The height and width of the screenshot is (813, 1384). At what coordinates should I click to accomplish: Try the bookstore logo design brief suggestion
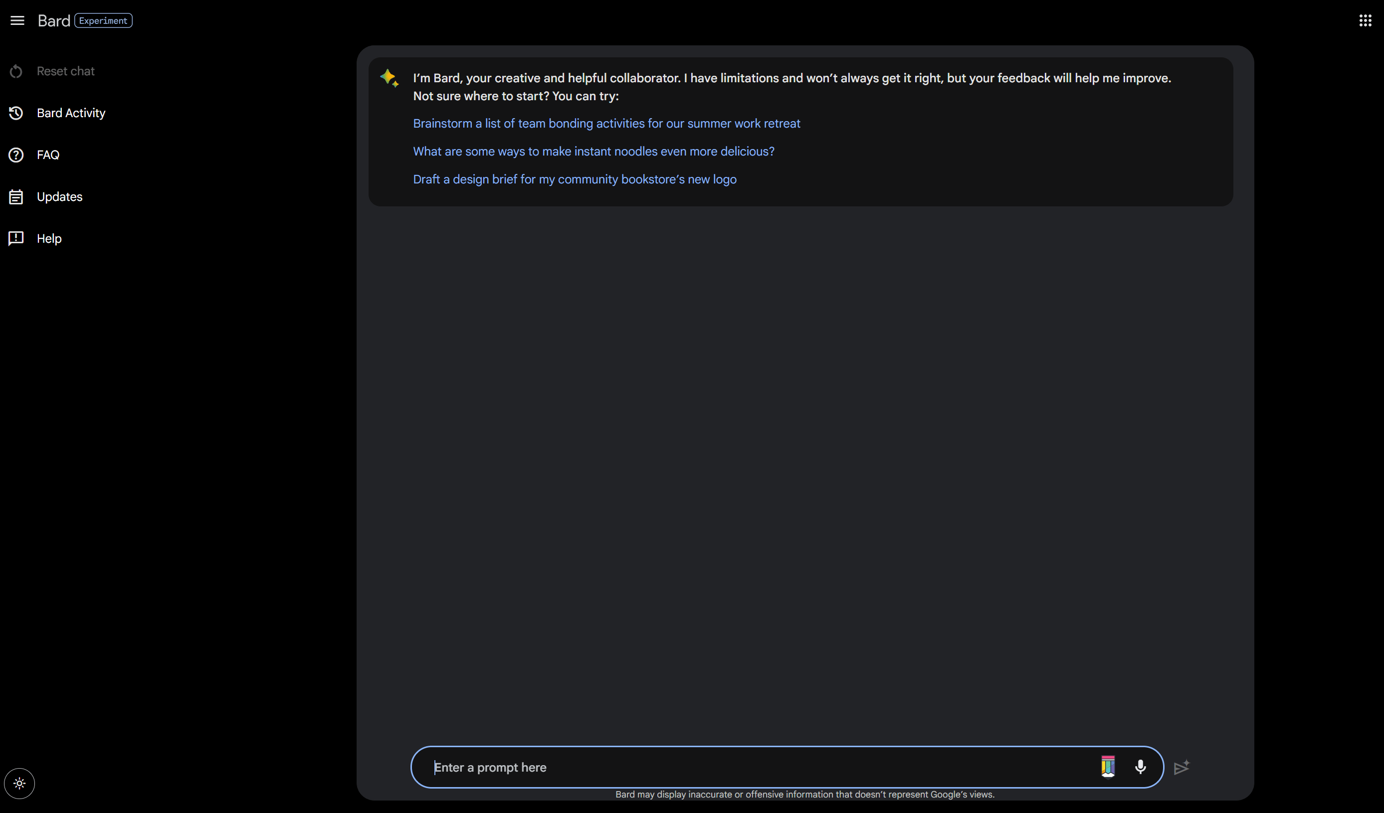pyautogui.click(x=575, y=179)
